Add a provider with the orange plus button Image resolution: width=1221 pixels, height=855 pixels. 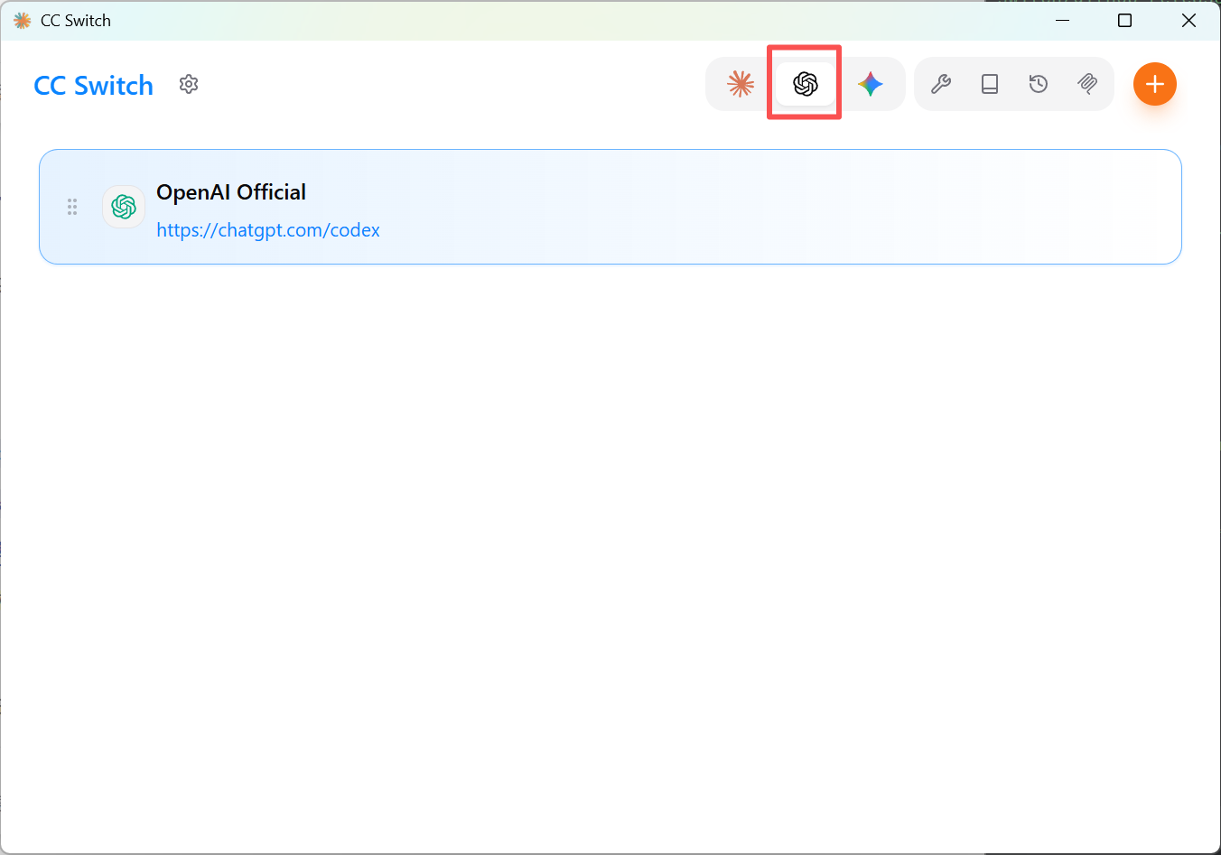(1155, 84)
